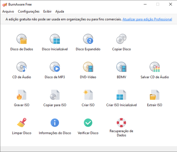This screenshot has width=177, height=152.
Task: Select Copiar para ISO tool
Action: point(55,95)
